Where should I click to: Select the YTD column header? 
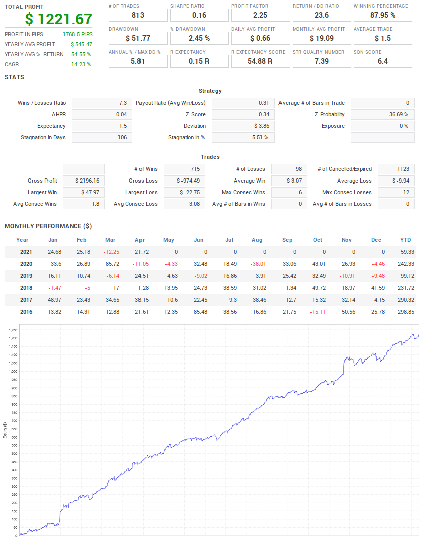tap(405, 240)
